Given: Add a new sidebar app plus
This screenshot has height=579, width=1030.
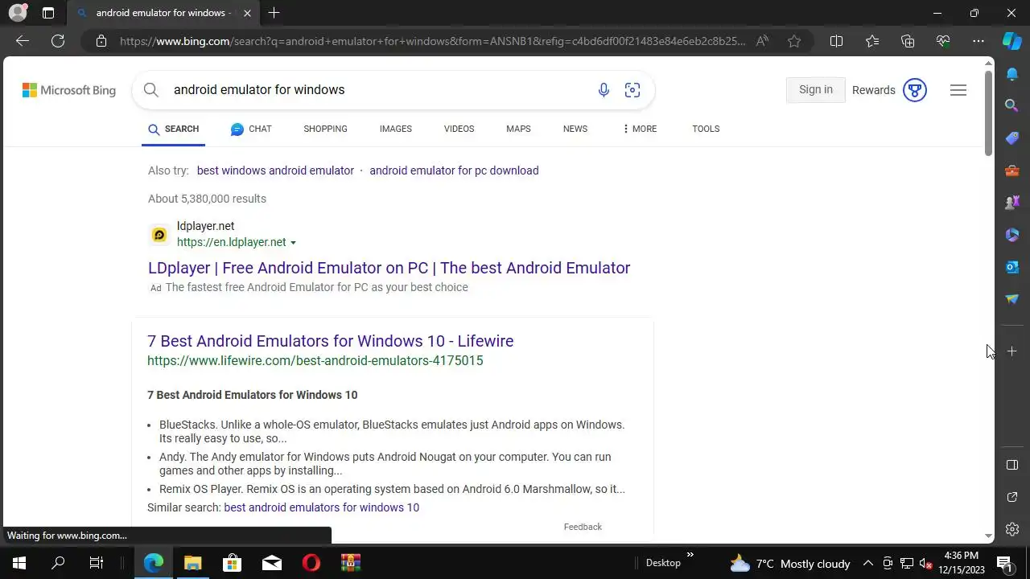Looking at the screenshot, I should point(1012,351).
